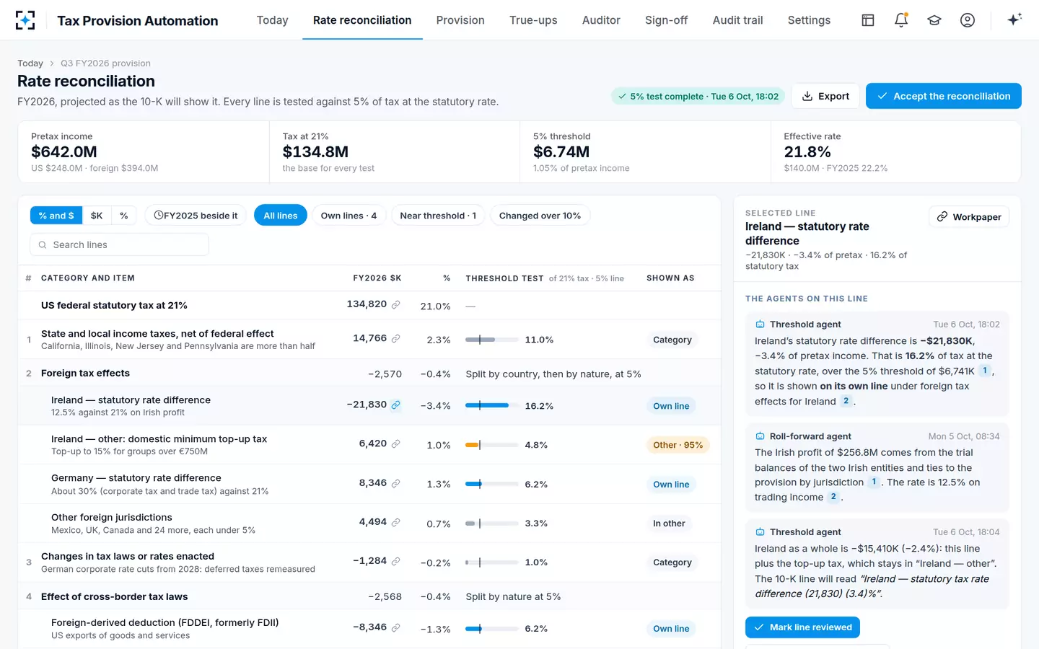Click the Export button
Image resolution: width=1039 pixels, height=649 pixels.
[x=825, y=96]
